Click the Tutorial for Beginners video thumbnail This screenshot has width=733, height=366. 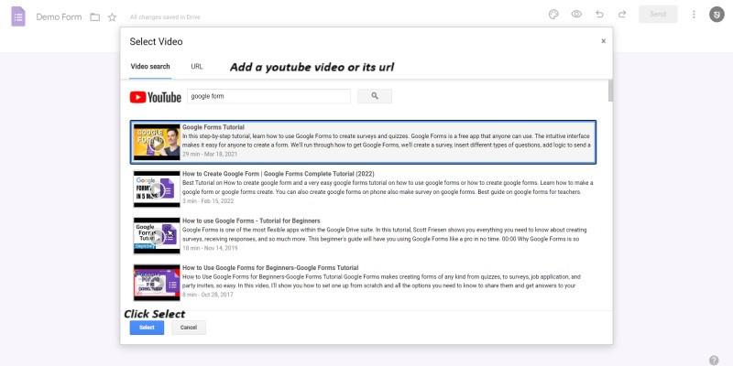point(157,235)
